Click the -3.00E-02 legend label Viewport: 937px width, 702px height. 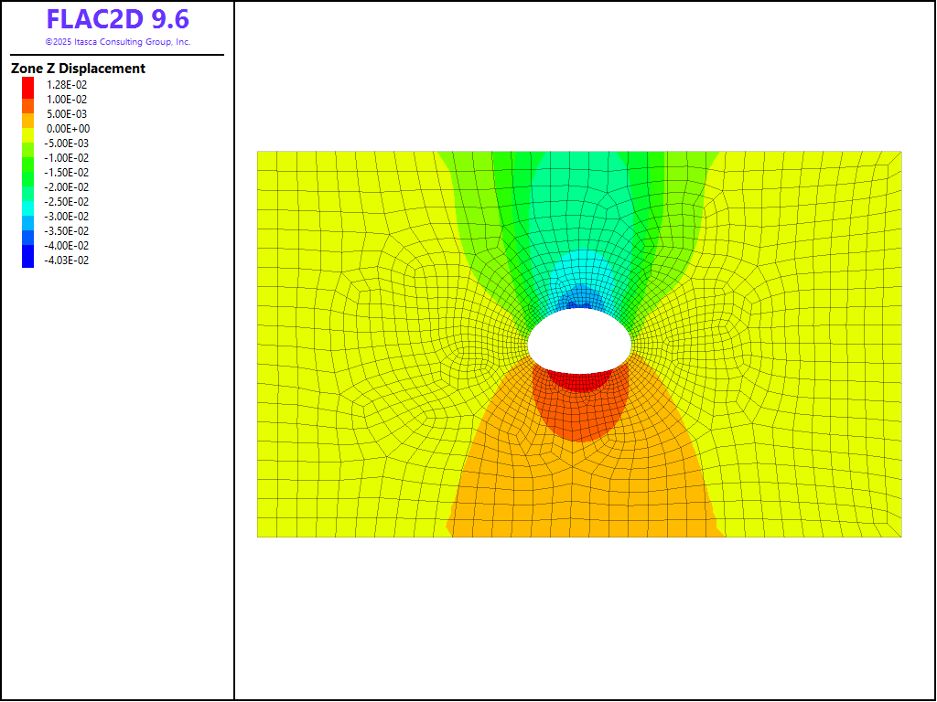point(68,217)
